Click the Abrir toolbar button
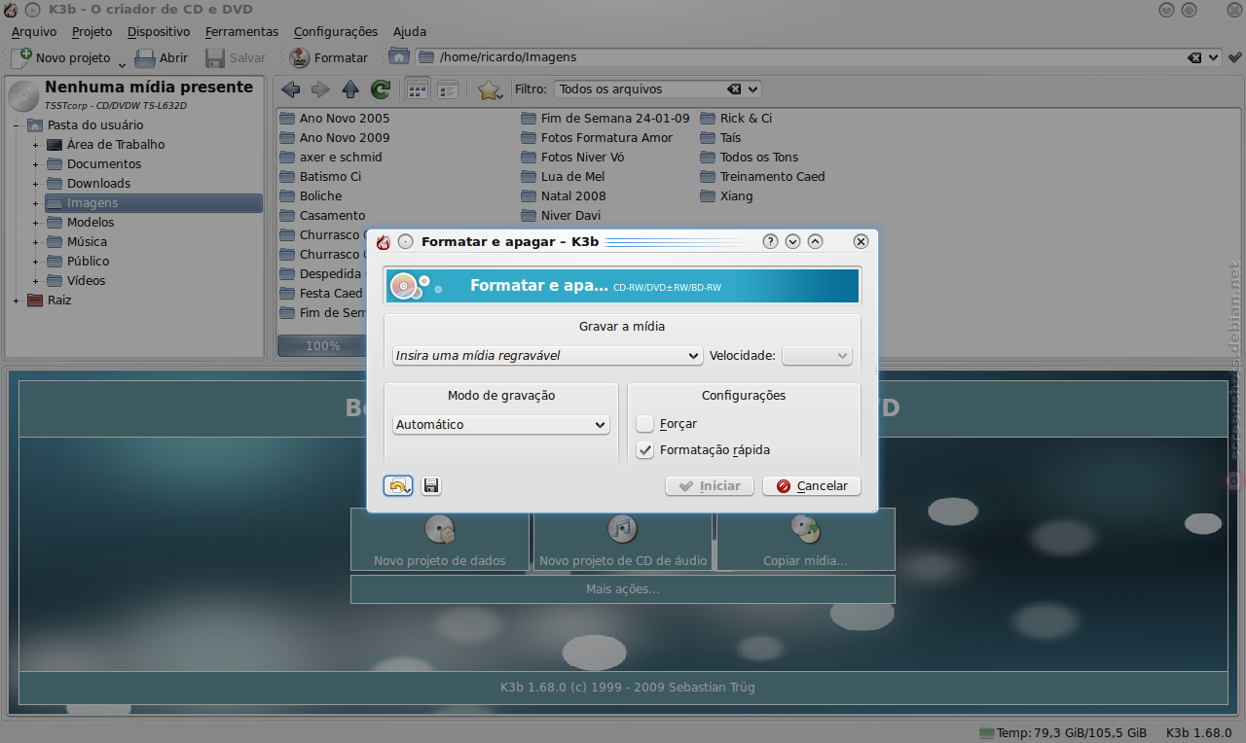This screenshot has height=743, width=1246. pyautogui.click(x=162, y=57)
